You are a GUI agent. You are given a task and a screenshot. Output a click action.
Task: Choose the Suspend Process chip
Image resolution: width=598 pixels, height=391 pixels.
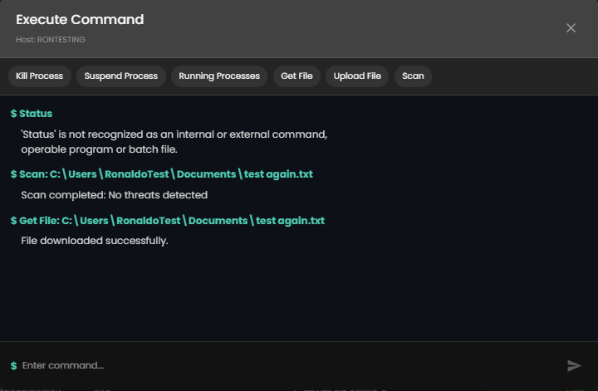pos(121,76)
